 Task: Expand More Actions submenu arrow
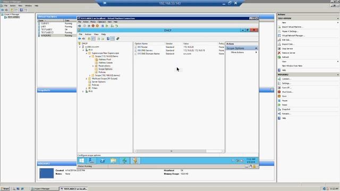(256, 53)
